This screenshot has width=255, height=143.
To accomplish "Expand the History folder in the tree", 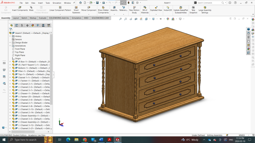I will [10, 36].
